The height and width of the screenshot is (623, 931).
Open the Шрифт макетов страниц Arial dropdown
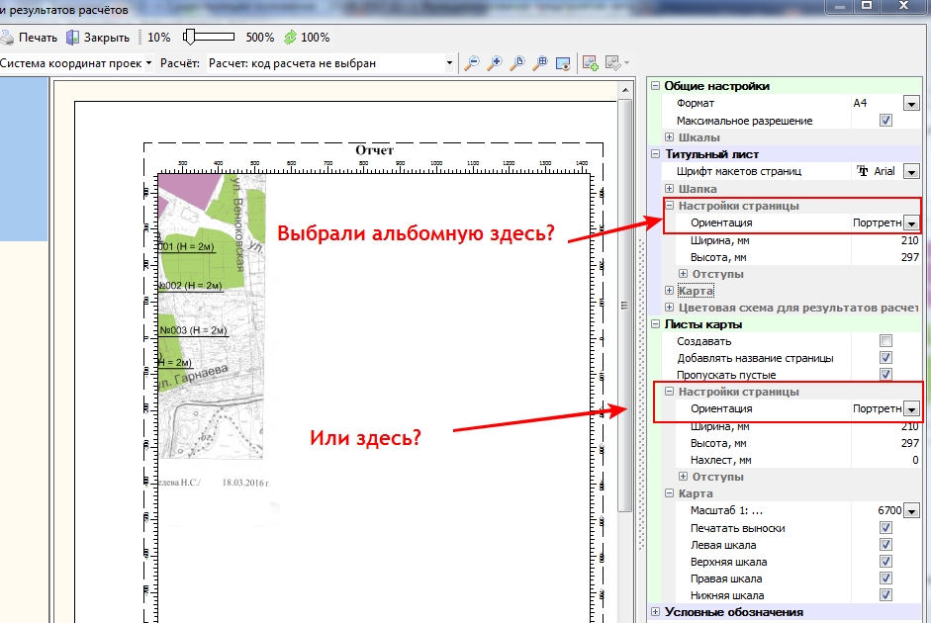pos(910,172)
